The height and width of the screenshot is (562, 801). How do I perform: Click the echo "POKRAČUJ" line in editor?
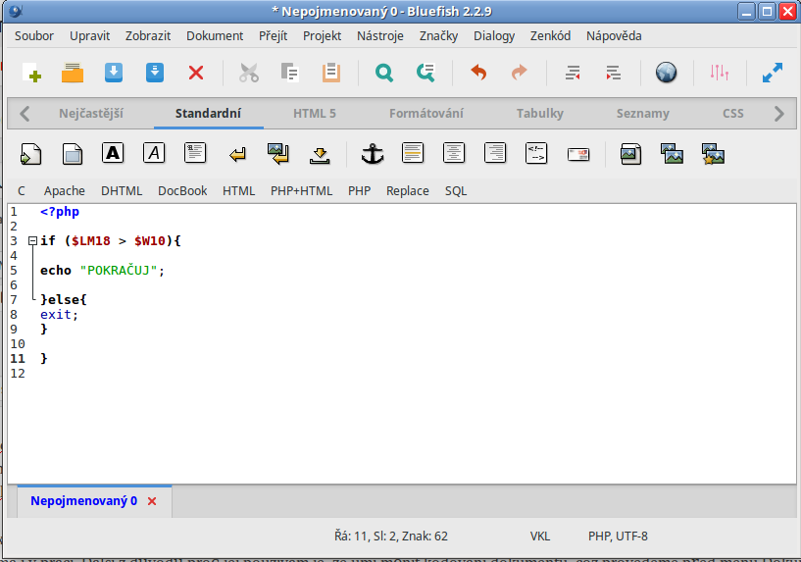(102, 271)
